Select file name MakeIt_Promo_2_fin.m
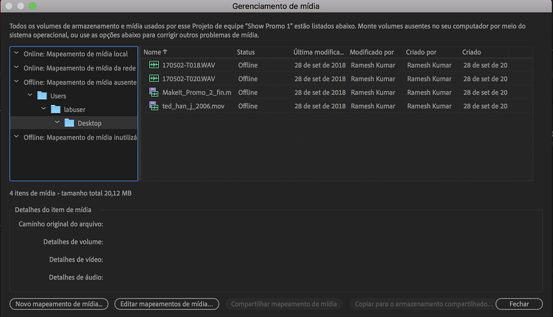 197,92
